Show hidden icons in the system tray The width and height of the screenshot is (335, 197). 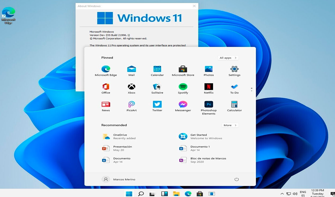coord(282,194)
